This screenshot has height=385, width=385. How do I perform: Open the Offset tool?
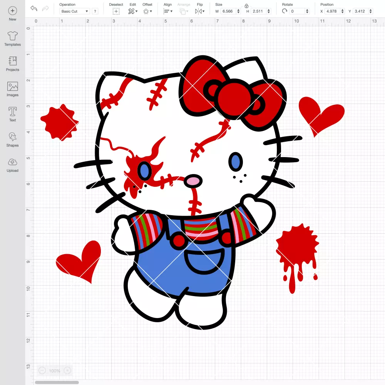click(147, 11)
